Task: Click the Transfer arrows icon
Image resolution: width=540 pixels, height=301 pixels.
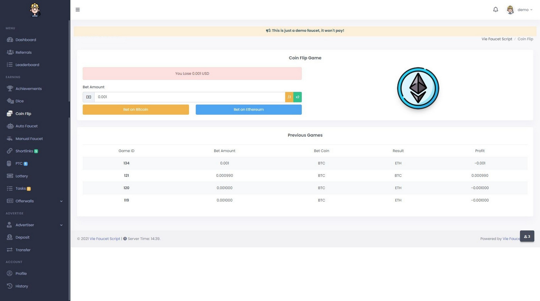Action: 10,250
